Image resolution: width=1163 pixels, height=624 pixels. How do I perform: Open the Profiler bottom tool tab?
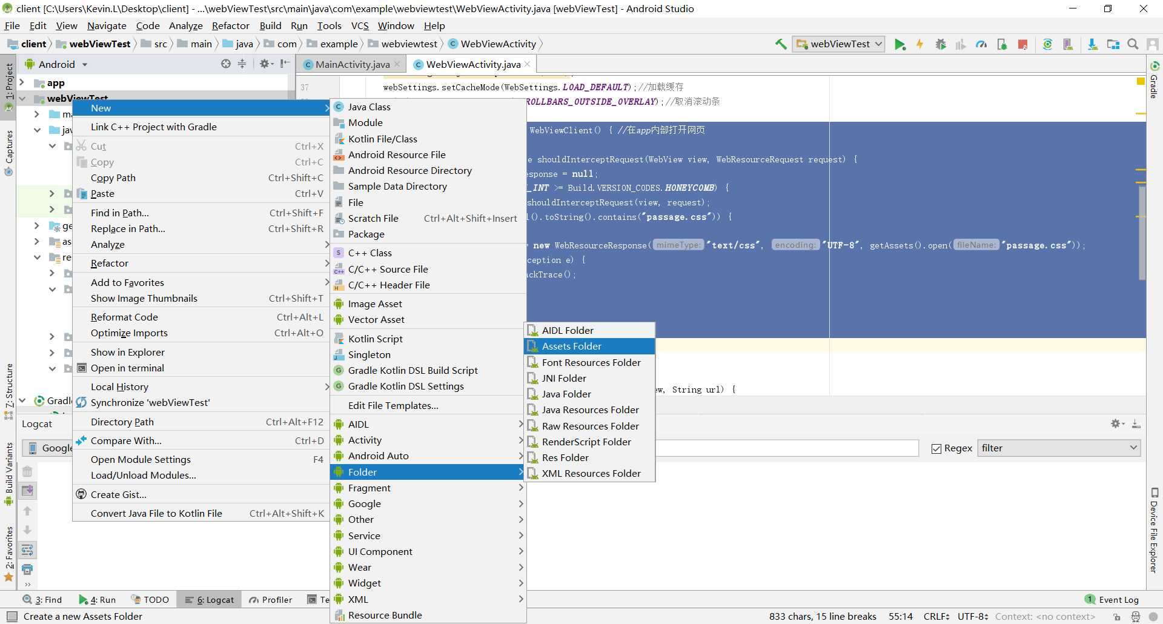pos(270,600)
